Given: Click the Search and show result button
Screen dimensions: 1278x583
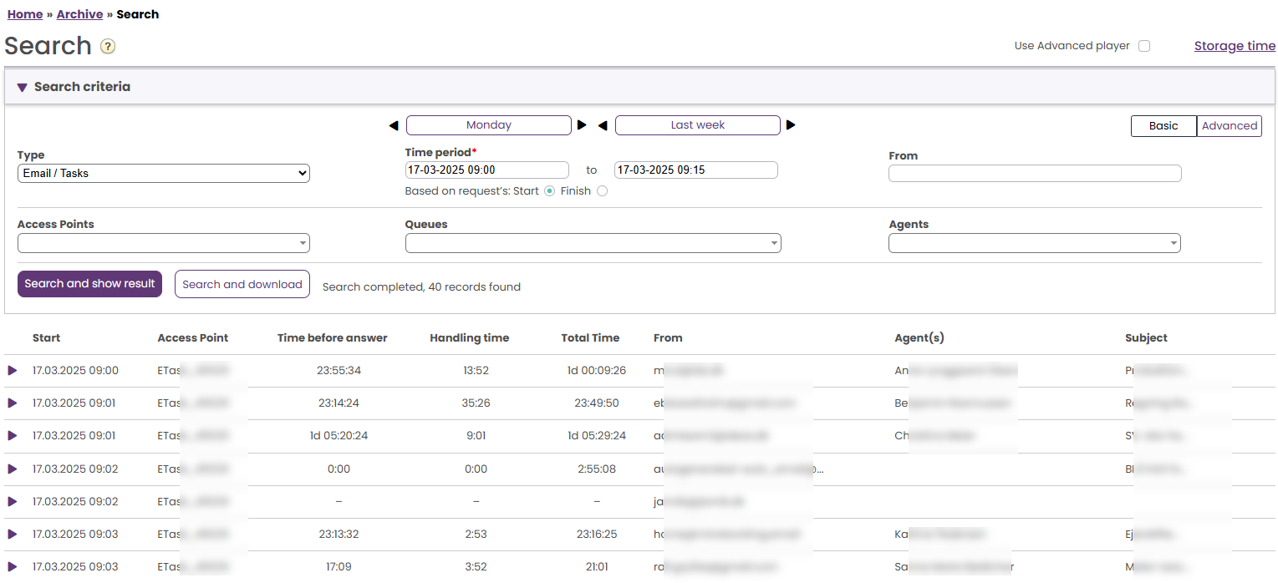Looking at the screenshot, I should [x=89, y=284].
